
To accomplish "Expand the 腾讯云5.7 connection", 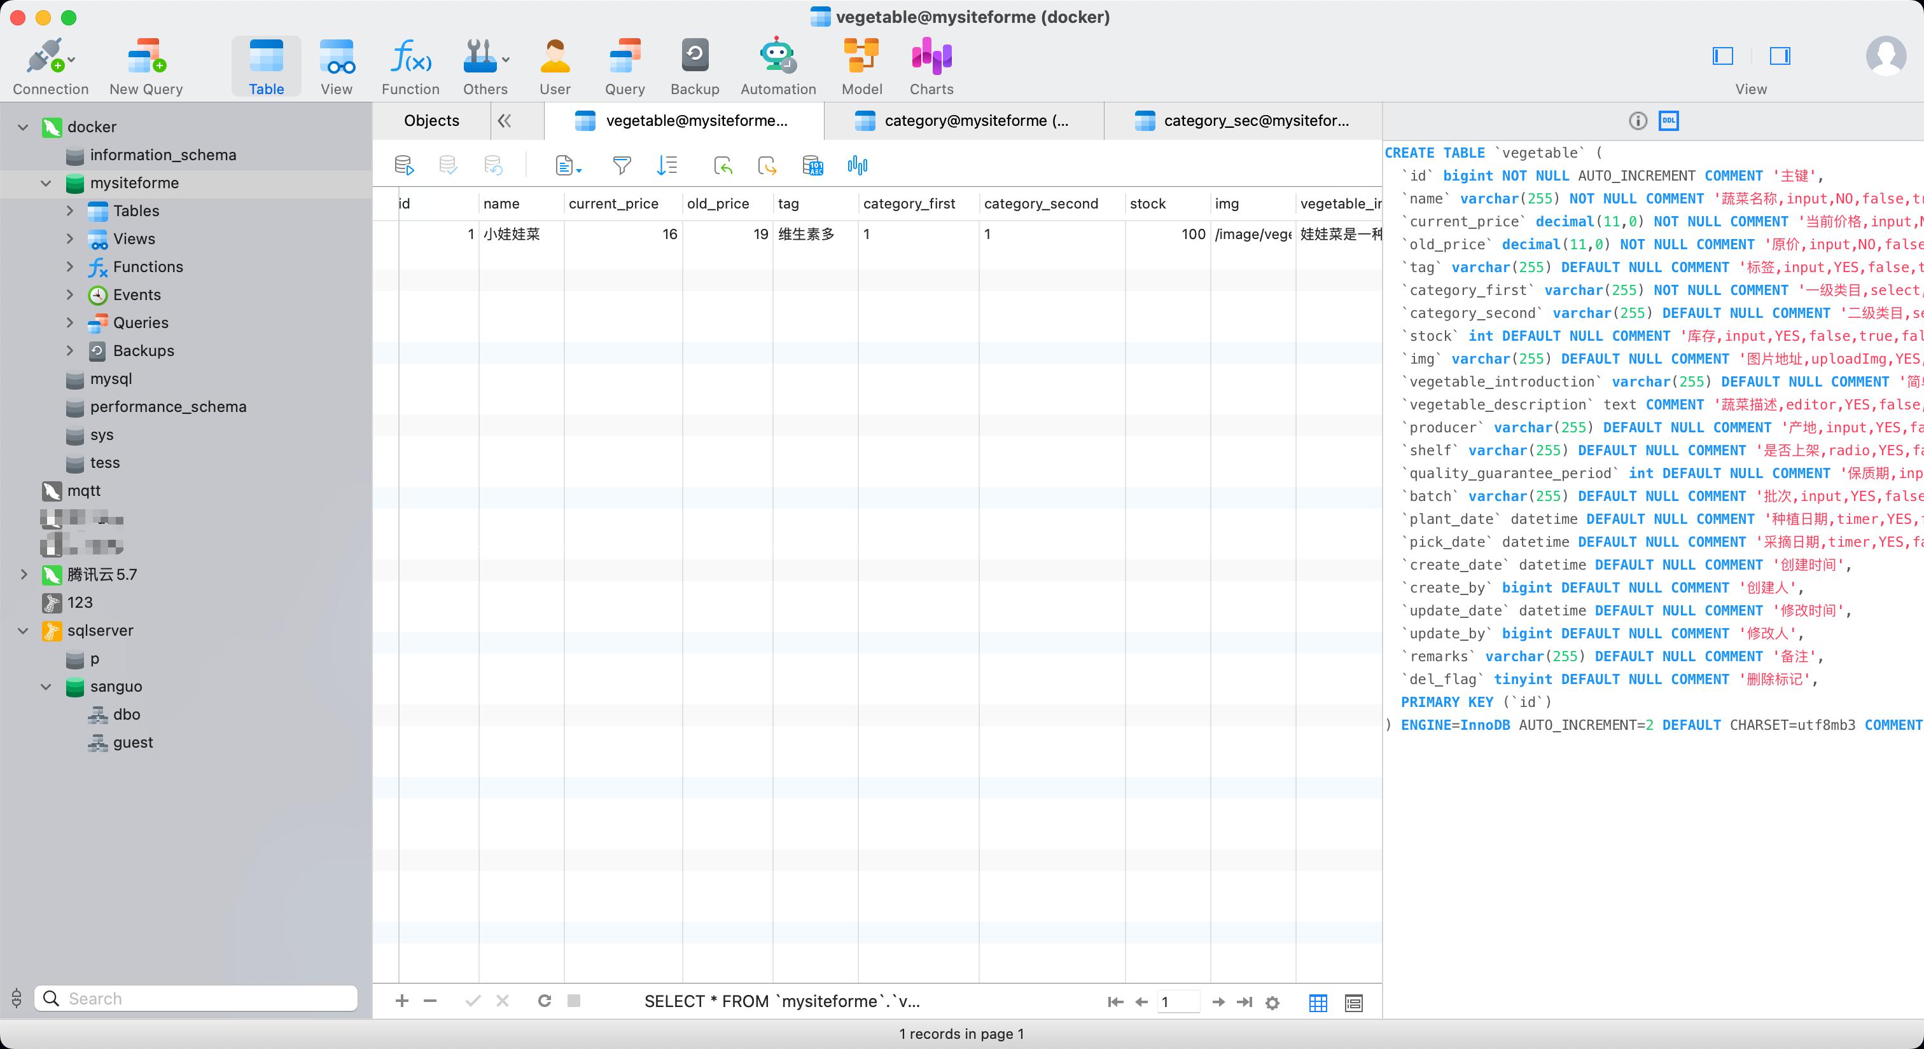I will [24, 575].
